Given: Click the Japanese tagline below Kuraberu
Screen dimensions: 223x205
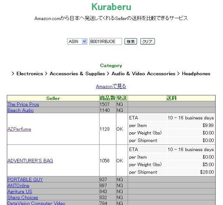Looking at the screenshot, I should [x=111, y=18].
